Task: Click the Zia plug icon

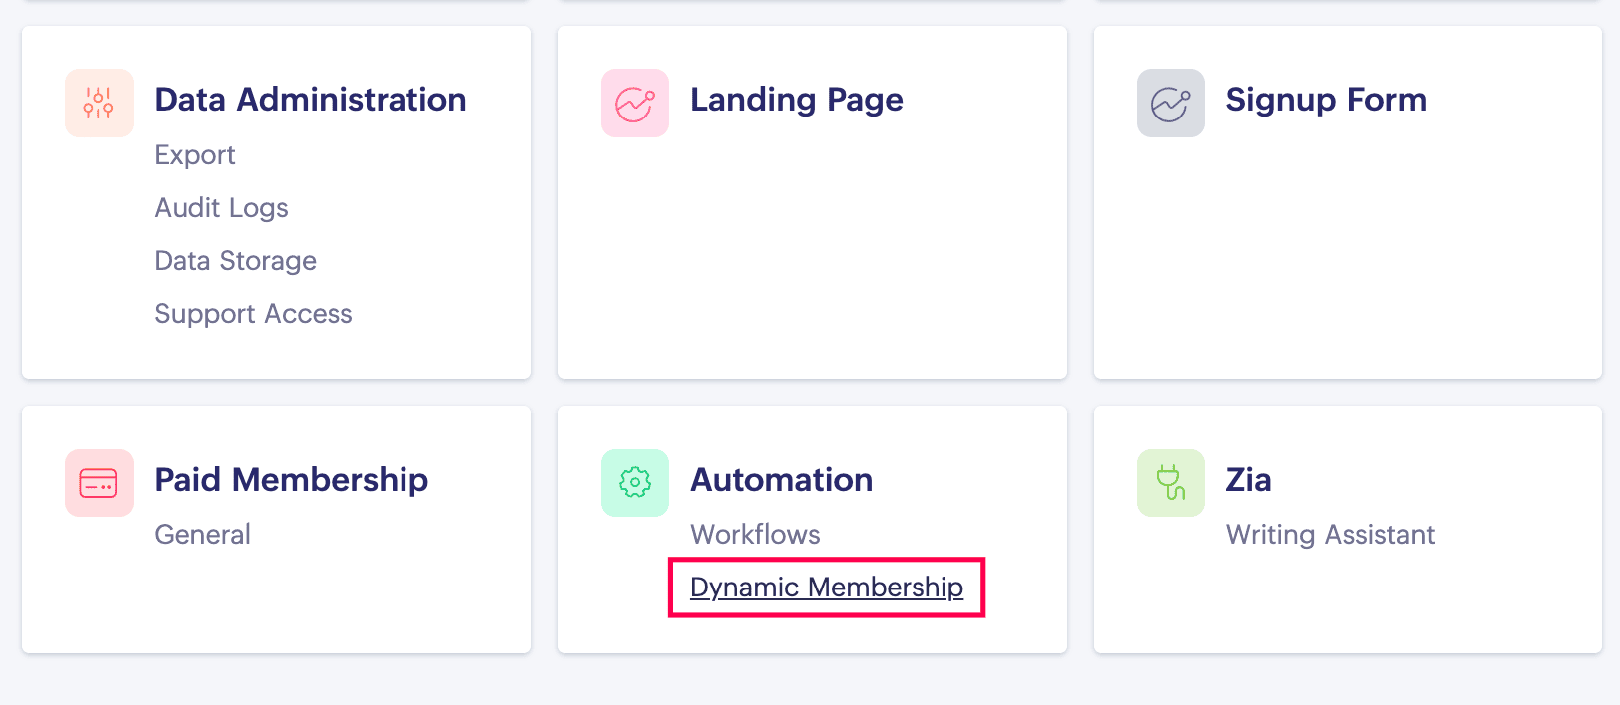Action: pos(1171,483)
